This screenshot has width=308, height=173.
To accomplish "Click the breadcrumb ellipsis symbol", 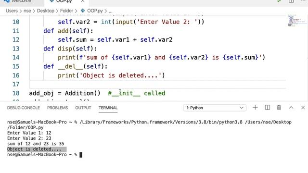I will (x=111, y=11).
